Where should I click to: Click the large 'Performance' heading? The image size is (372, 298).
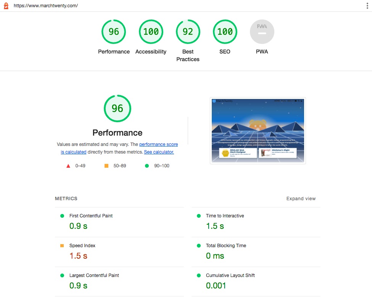(x=118, y=133)
